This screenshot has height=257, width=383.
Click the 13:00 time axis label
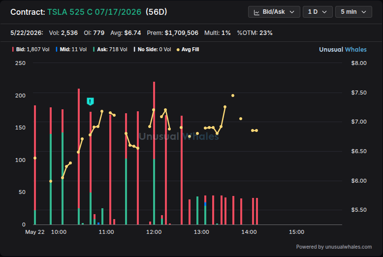click(201, 232)
